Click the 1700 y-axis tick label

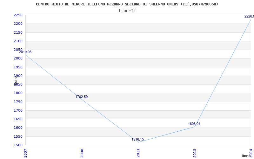pyautogui.click(x=18, y=110)
